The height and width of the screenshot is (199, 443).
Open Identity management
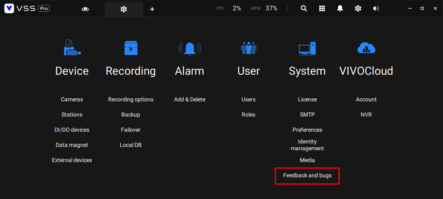click(x=307, y=145)
